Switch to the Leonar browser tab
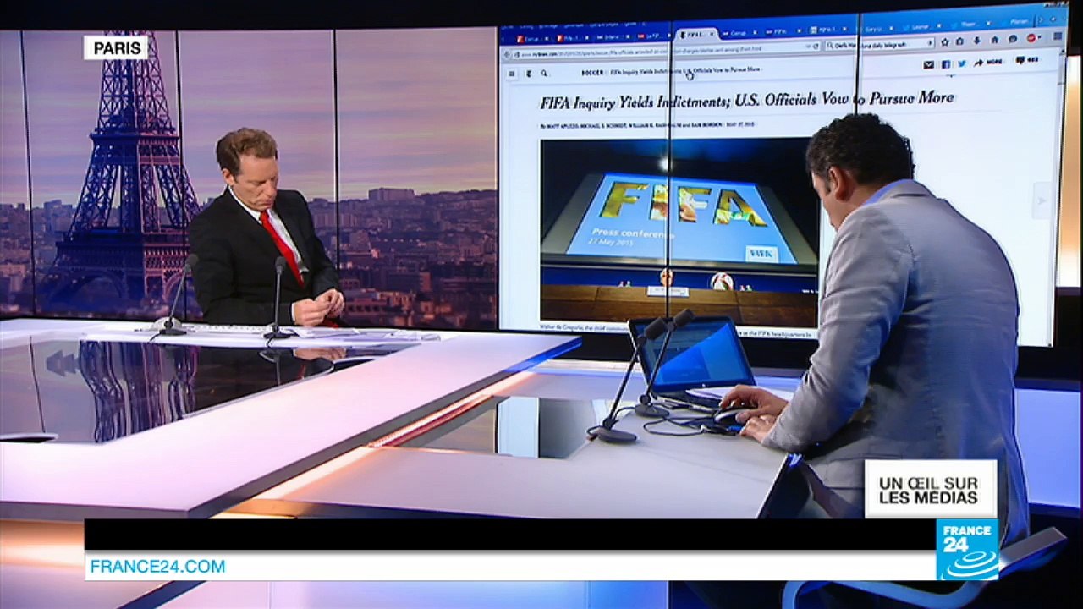Viewport: 1083px width, 609px height. pyautogui.click(x=921, y=26)
